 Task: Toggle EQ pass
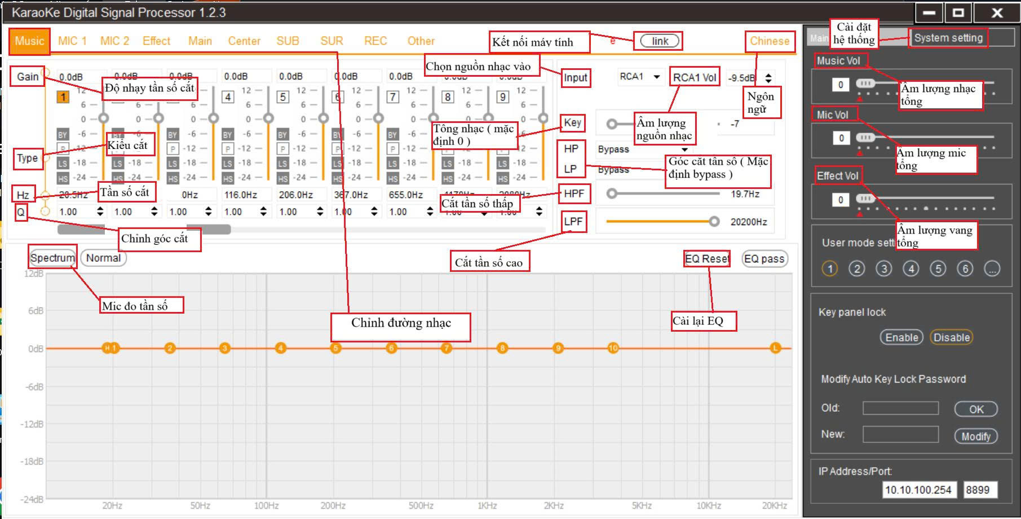764,258
